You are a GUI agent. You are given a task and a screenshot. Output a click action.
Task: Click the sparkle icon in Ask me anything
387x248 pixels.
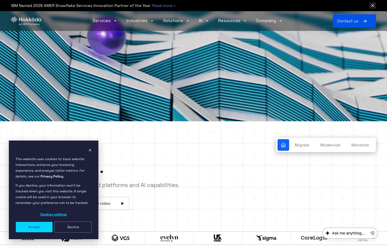(328, 233)
